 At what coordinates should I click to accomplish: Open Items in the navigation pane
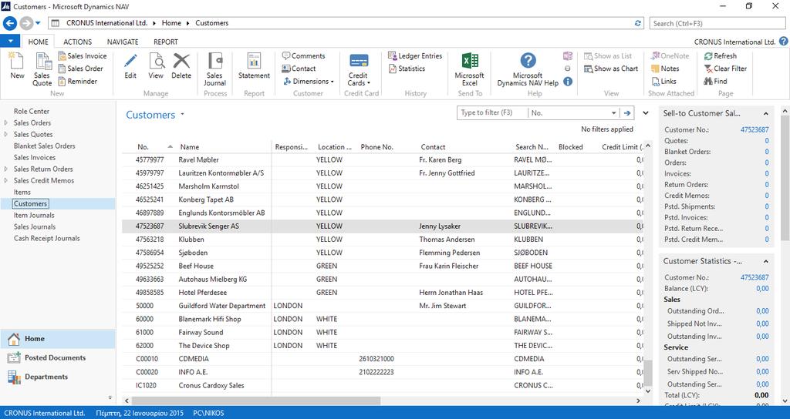tap(22, 192)
